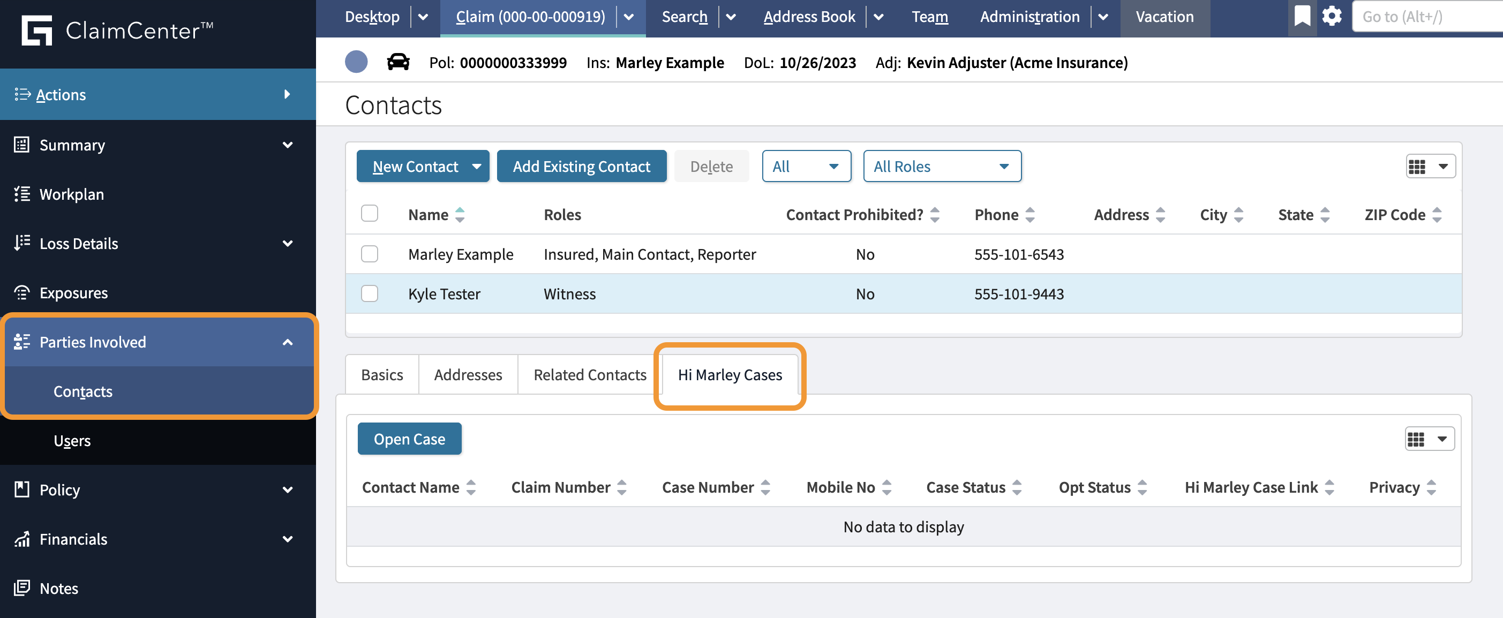Click the Actions sidebar icon
This screenshot has height=618, width=1503.
point(22,94)
